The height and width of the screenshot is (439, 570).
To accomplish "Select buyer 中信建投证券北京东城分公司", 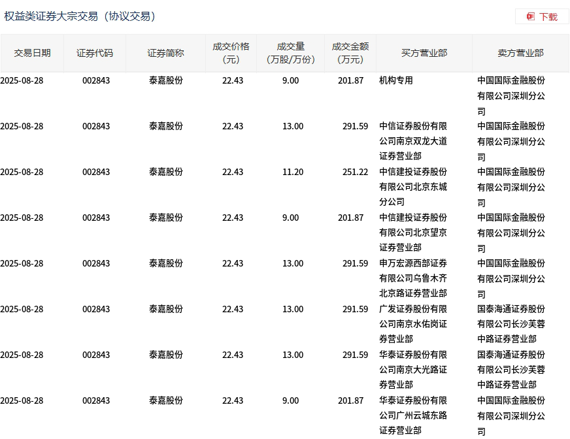I will 413,187.
